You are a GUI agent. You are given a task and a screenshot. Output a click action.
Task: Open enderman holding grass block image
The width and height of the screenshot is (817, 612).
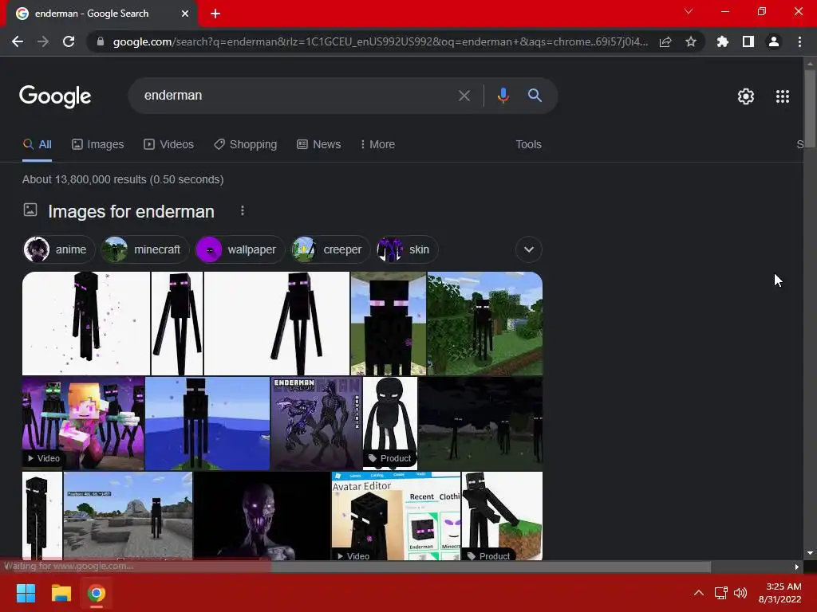(x=503, y=516)
